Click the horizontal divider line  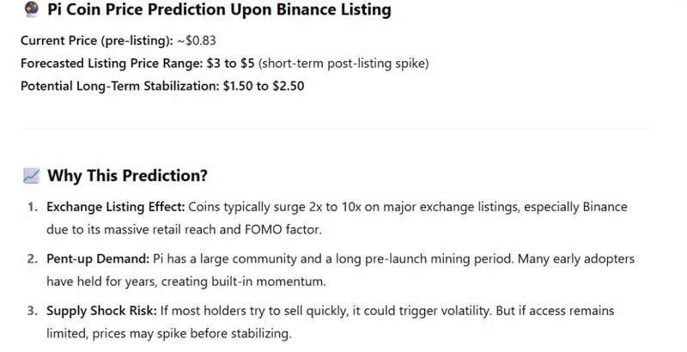coord(333,129)
